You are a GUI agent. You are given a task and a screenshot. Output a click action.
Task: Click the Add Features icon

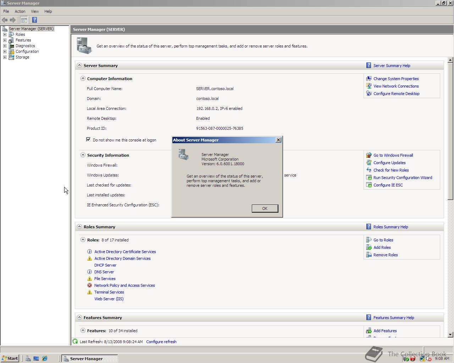click(x=369, y=331)
